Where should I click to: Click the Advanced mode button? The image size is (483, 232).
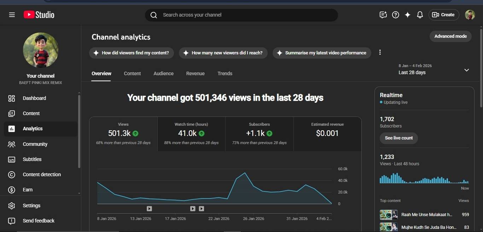[x=450, y=36]
